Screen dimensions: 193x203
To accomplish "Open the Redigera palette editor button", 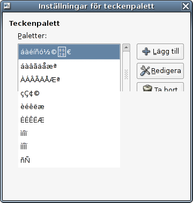I will [x=160, y=71].
